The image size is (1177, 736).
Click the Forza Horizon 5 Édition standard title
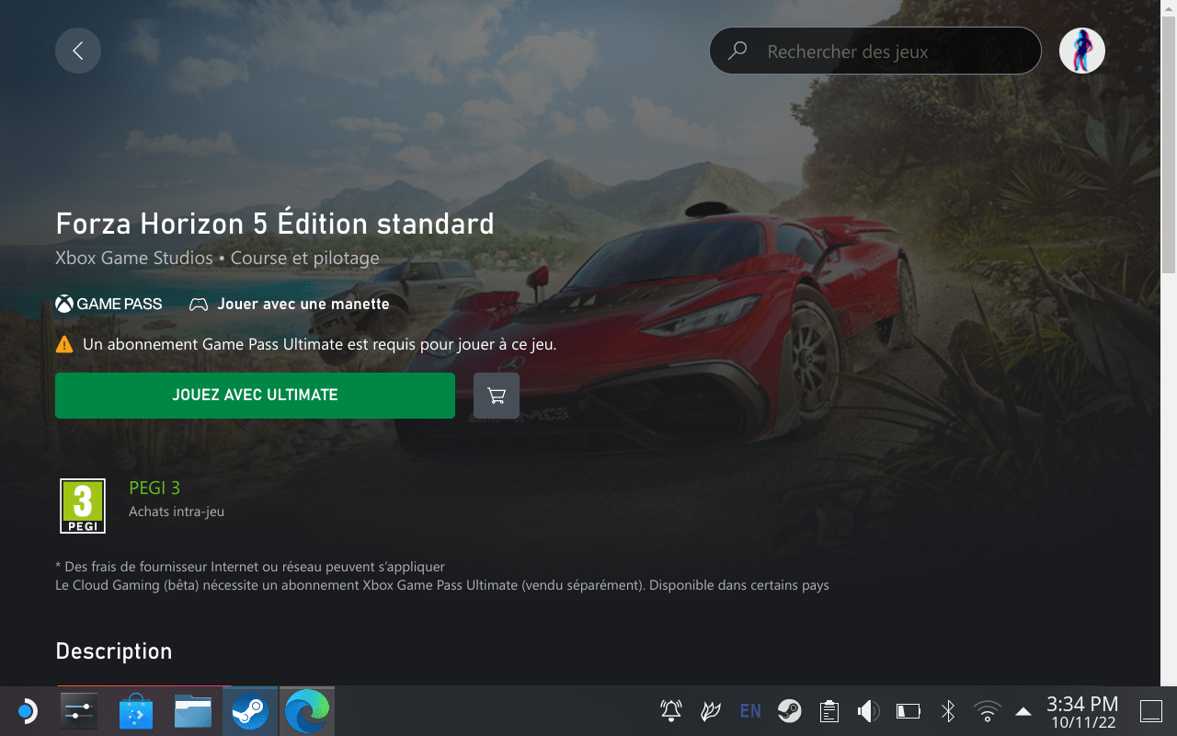point(275,224)
